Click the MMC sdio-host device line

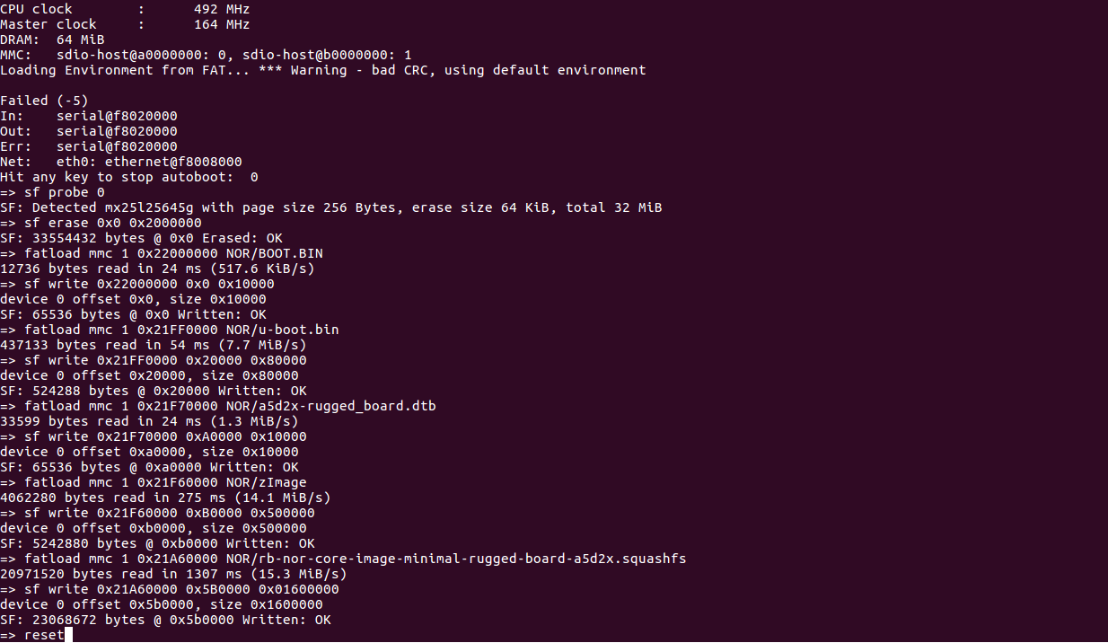coord(206,55)
